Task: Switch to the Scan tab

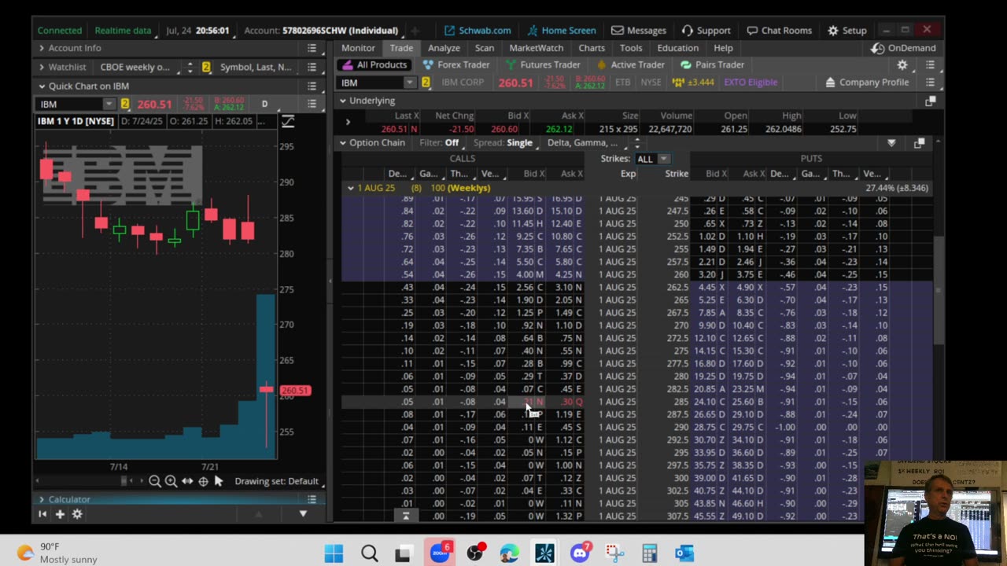Action: [x=485, y=48]
